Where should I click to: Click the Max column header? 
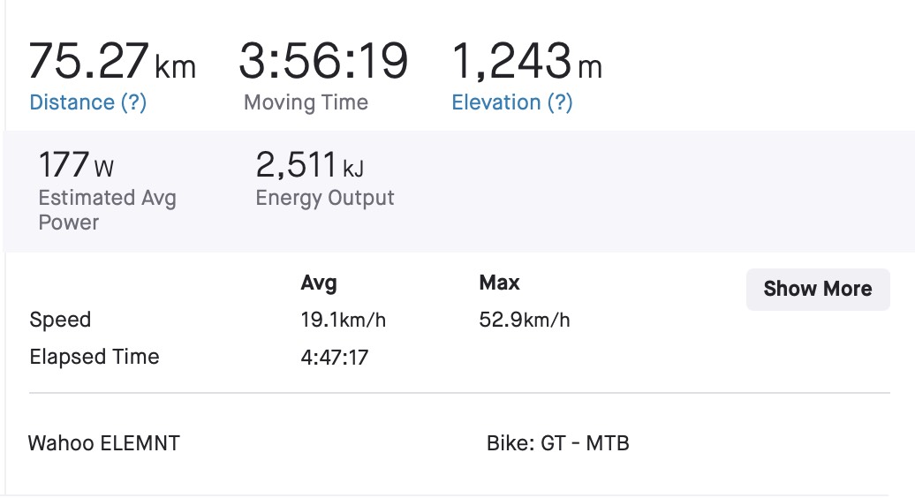point(500,283)
